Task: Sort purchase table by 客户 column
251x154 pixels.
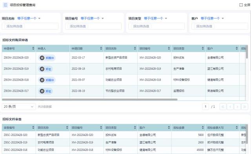Action: tap(237, 48)
